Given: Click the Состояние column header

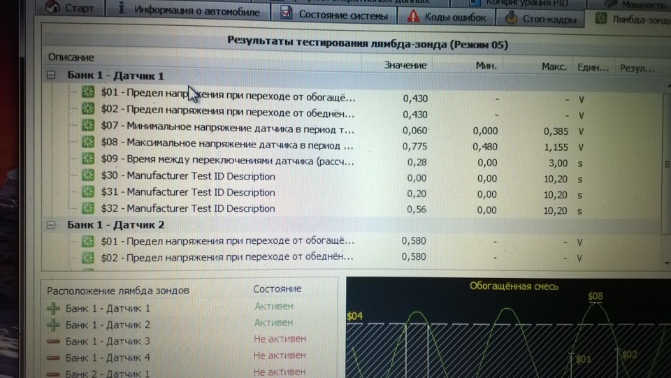Looking at the screenshot, I should point(277,289).
